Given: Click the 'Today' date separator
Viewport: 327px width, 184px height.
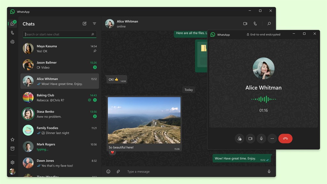Looking at the screenshot, I should click(188, 90).
